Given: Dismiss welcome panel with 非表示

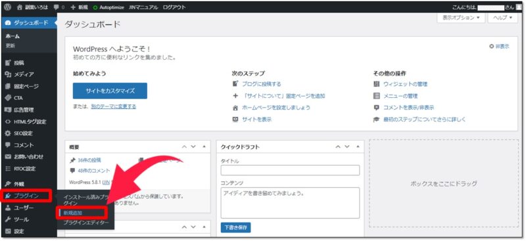Looking at the screenshot, I should coord(499,47).
